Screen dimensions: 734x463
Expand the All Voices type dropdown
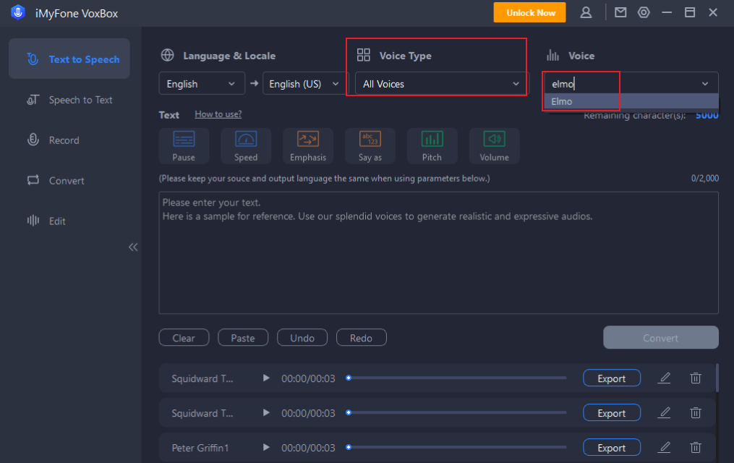(x=442, y=83)
